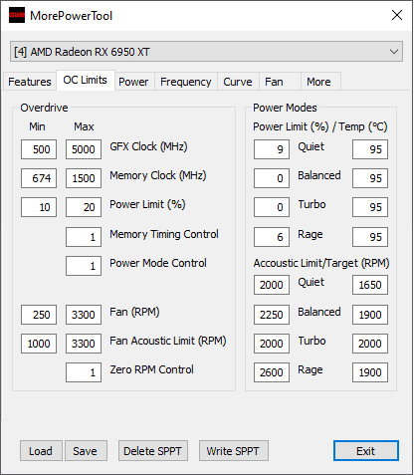Click the MorePowerTool app icon in title bar

pyautogui.click(x=17, y=15)
